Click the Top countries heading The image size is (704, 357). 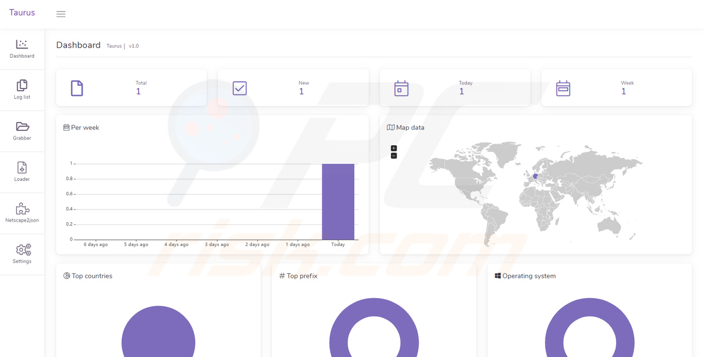(92, 276)
